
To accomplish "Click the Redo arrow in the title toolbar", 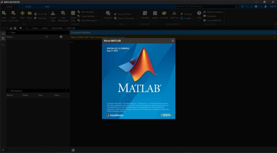I will point(251,6).
